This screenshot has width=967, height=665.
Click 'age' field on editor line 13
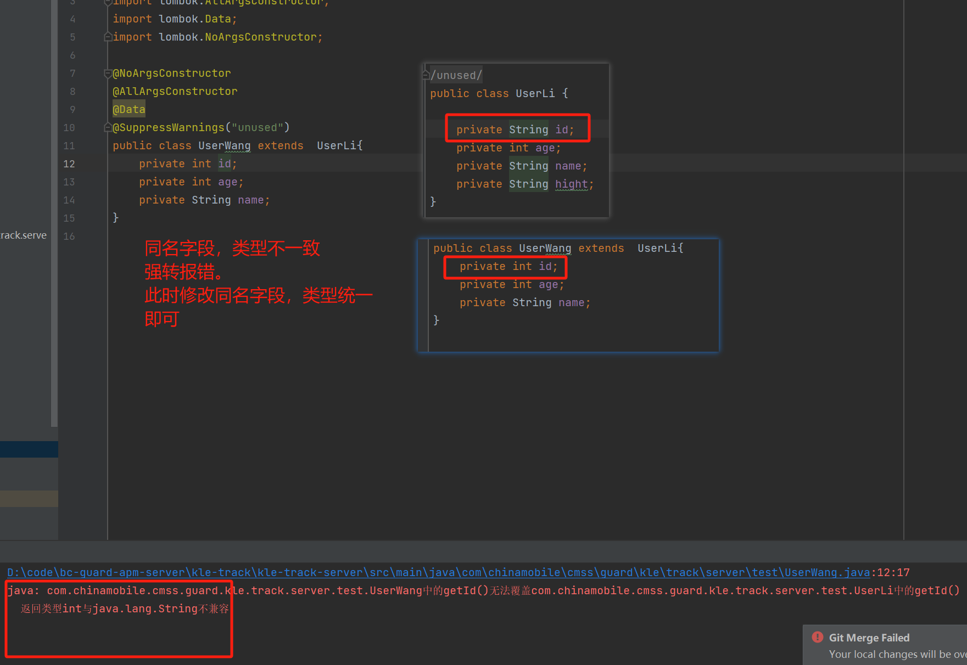(x=228, y=182)
